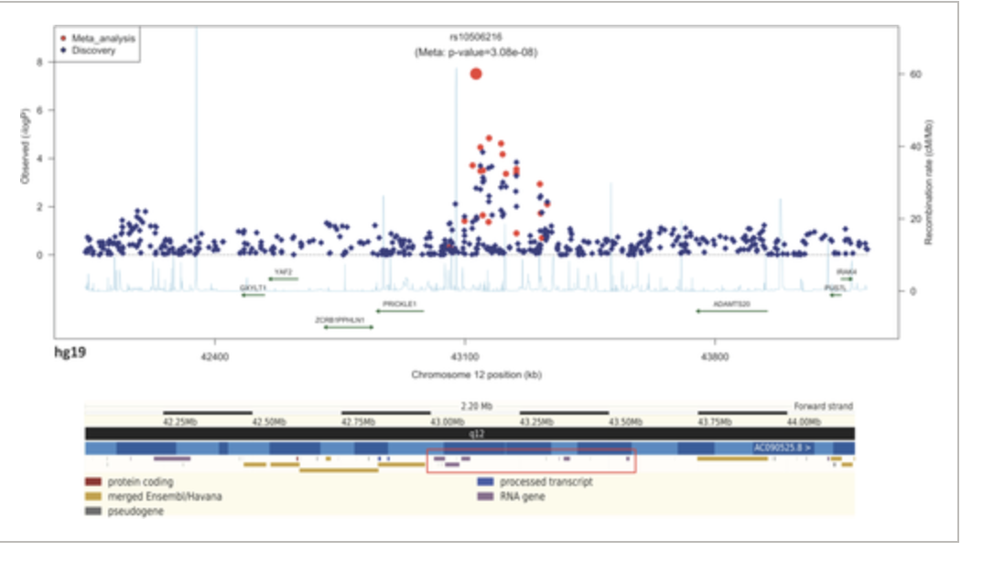
Task: Click the Forward strand label
Action: [x=822, y=406]
